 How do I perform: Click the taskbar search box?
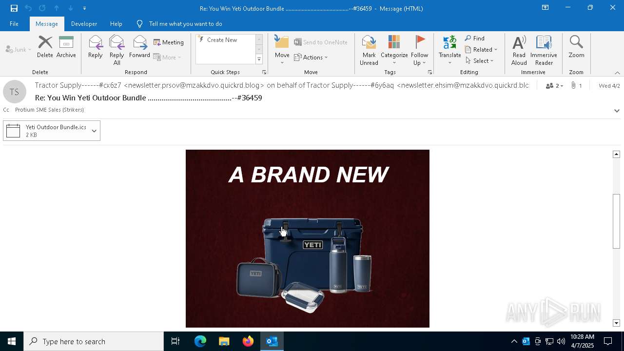(x=94, y=341)
